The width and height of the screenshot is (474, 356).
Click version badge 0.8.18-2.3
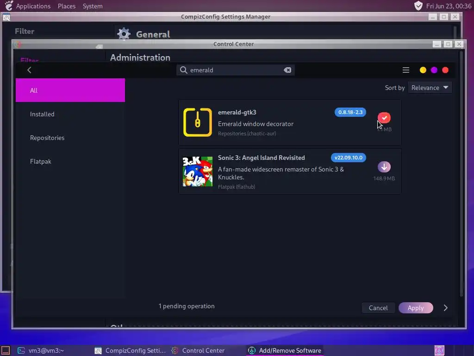(x=350, y=112)
